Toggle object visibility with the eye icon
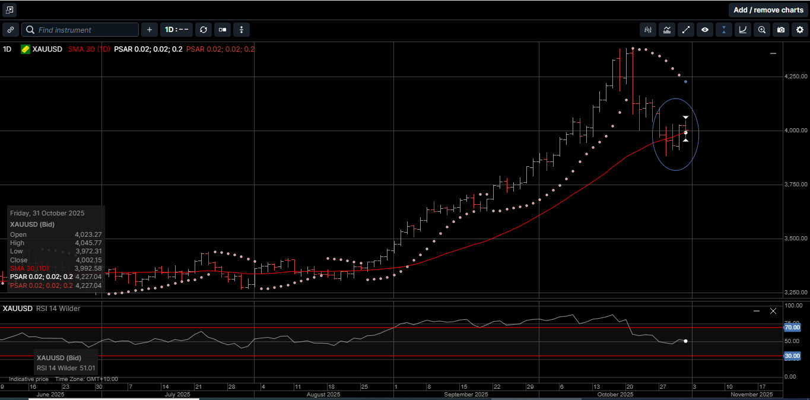Image resolution: width=810 pixels, height=400 pixels. (705, 30)
